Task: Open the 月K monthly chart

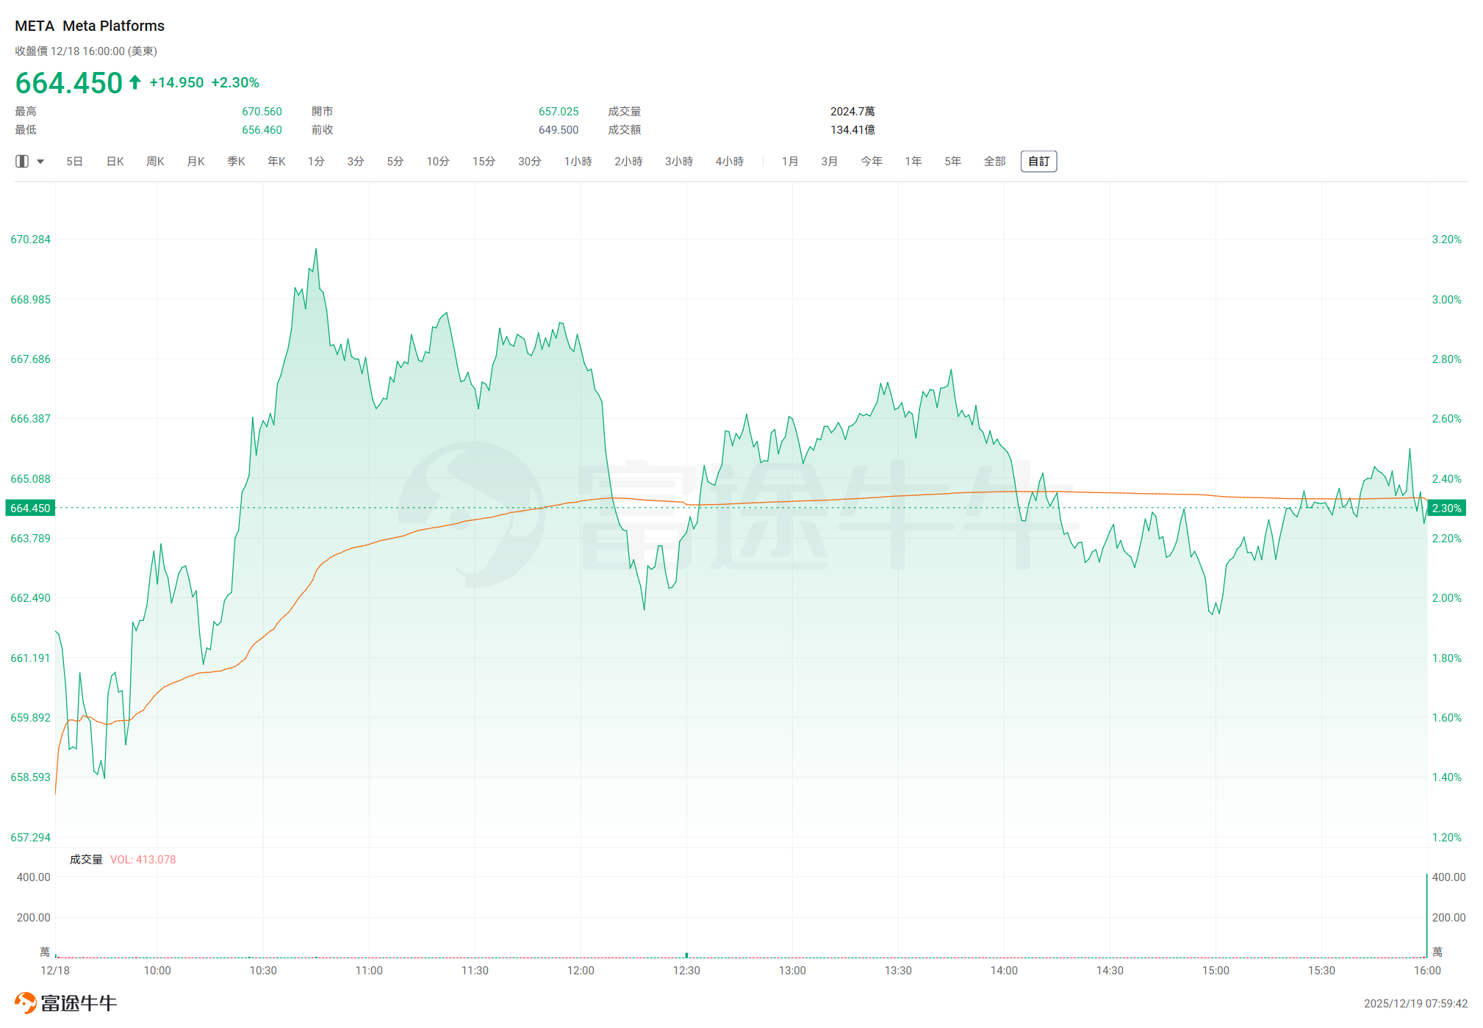Action: click(x=195, y=162)
